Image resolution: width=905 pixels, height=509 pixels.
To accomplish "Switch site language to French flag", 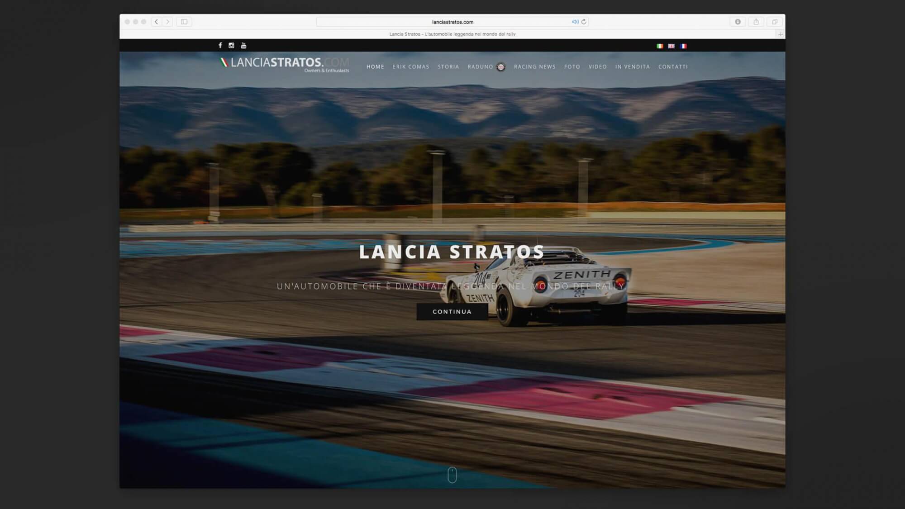I will [x=683, y=46].
